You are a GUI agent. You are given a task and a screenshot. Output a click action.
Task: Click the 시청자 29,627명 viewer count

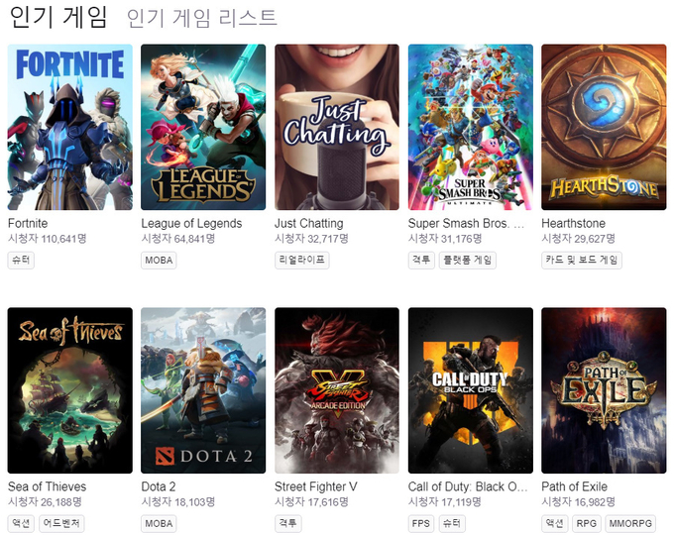[579, 239]
